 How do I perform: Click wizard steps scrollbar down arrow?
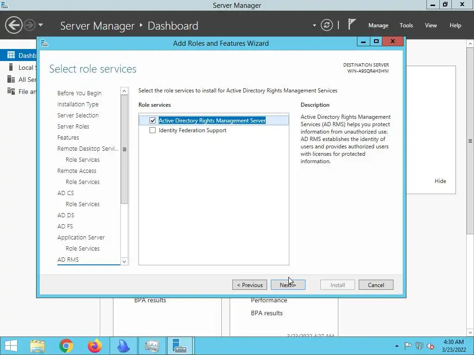point(124,262)
